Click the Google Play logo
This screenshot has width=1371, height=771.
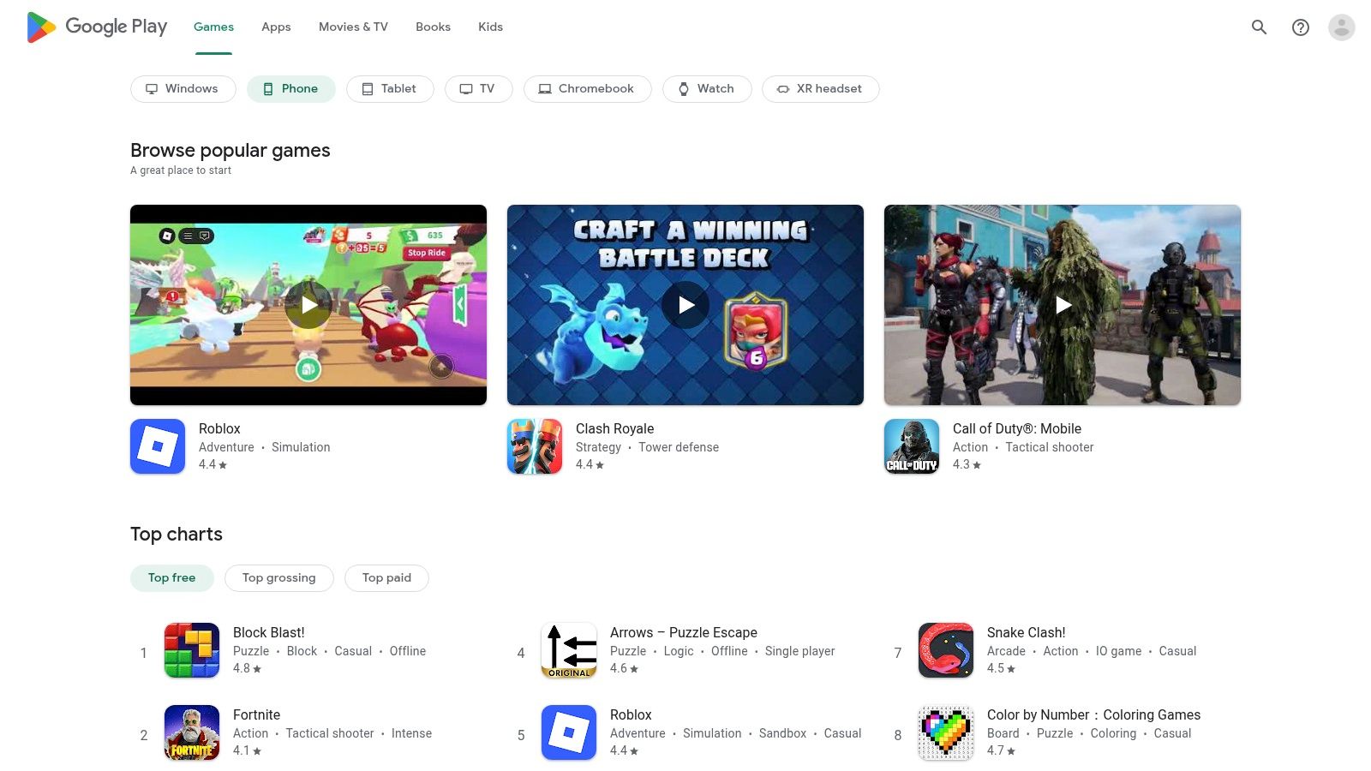click(x=96, y=27)
